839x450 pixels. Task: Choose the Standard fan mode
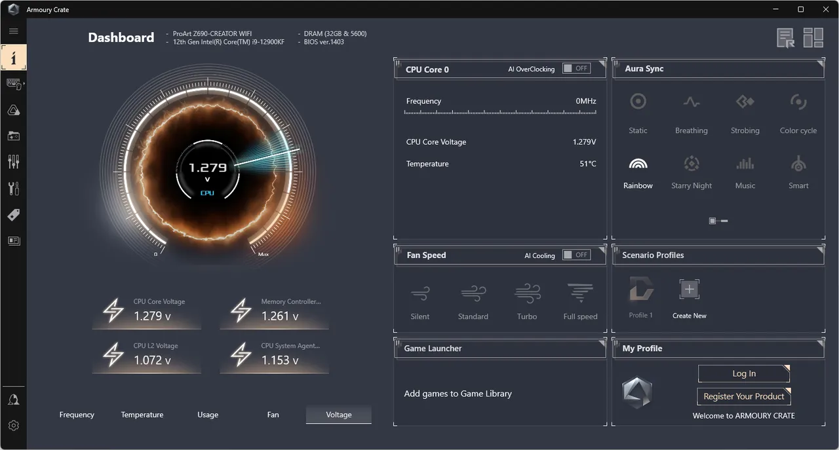pos(473,301)
